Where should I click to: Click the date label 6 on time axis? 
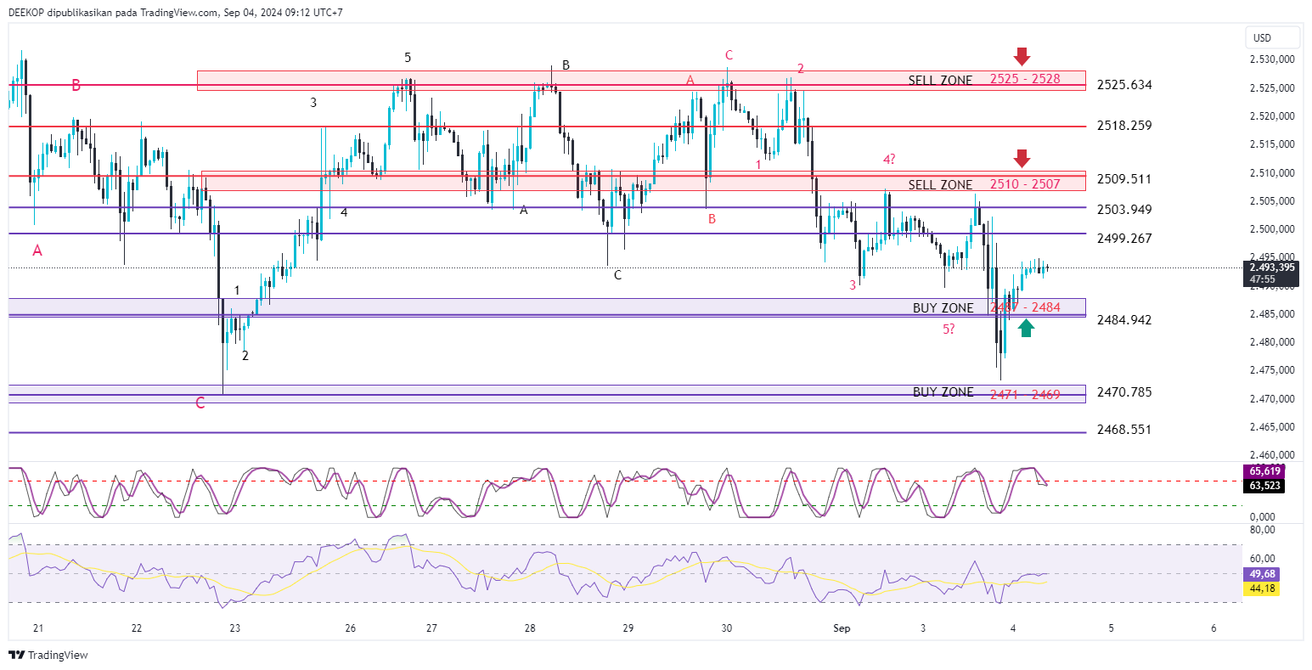point(1213,628)
